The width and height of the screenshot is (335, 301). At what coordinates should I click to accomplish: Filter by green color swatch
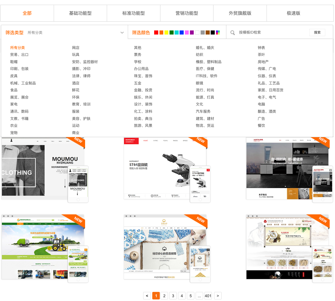(x=171, y=32)
